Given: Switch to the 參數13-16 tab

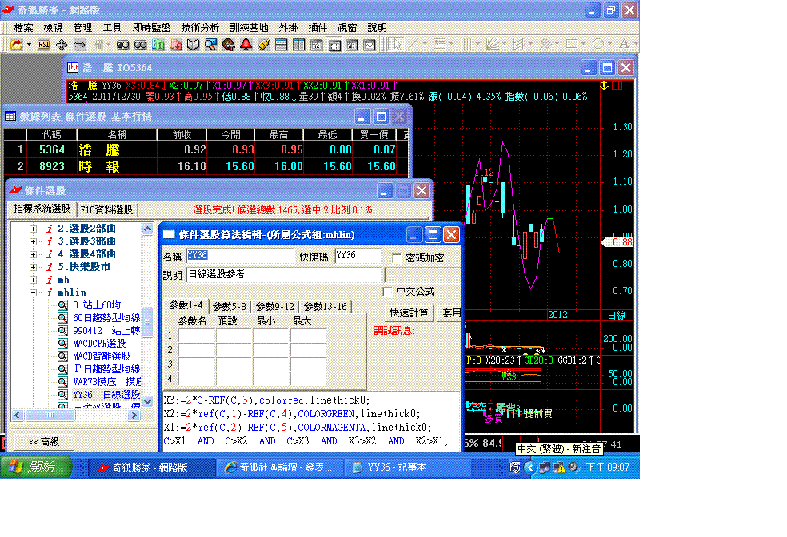Looking at the screenshot, I should pyautogui.click(x=326, y=306).
